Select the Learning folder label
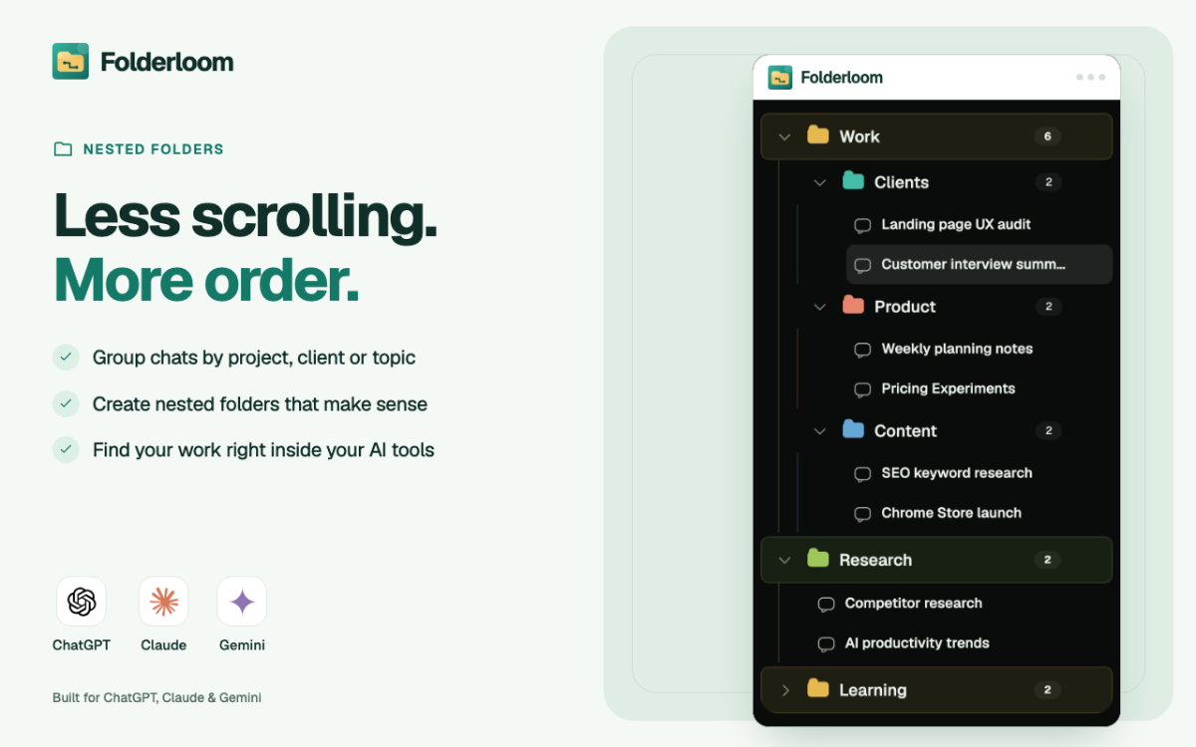 tap(873, 689)
